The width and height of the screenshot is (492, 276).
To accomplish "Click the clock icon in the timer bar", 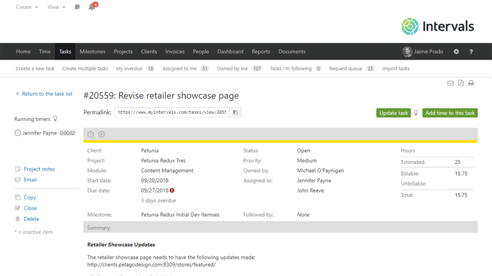I will 91,134.
